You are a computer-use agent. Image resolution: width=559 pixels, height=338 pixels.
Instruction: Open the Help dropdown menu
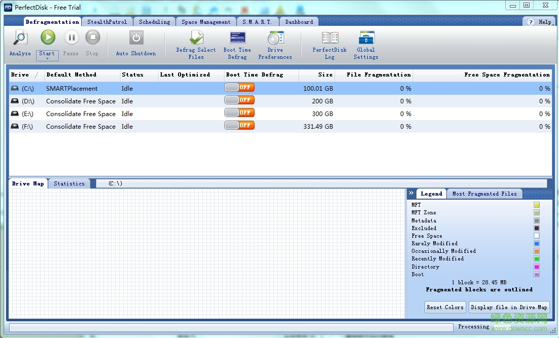coord(539,22)
